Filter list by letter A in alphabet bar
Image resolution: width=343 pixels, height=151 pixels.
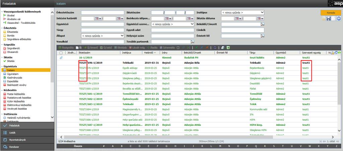click(x=113, y=146)
